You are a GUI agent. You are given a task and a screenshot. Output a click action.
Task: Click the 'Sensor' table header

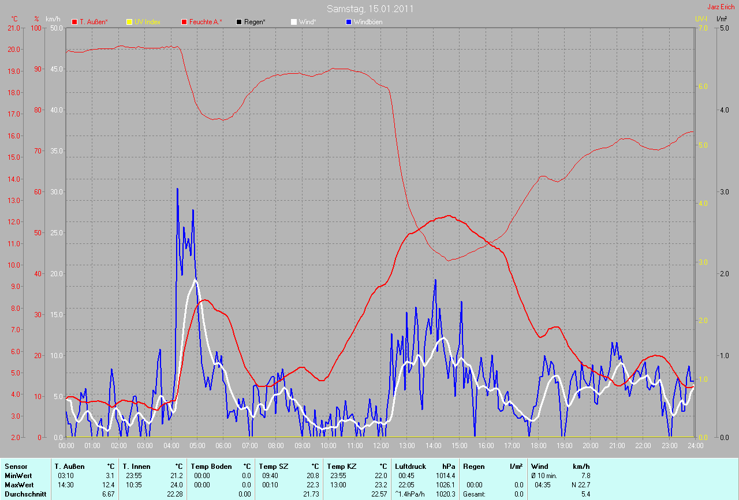pyautogui.click(x=16, y=466)
